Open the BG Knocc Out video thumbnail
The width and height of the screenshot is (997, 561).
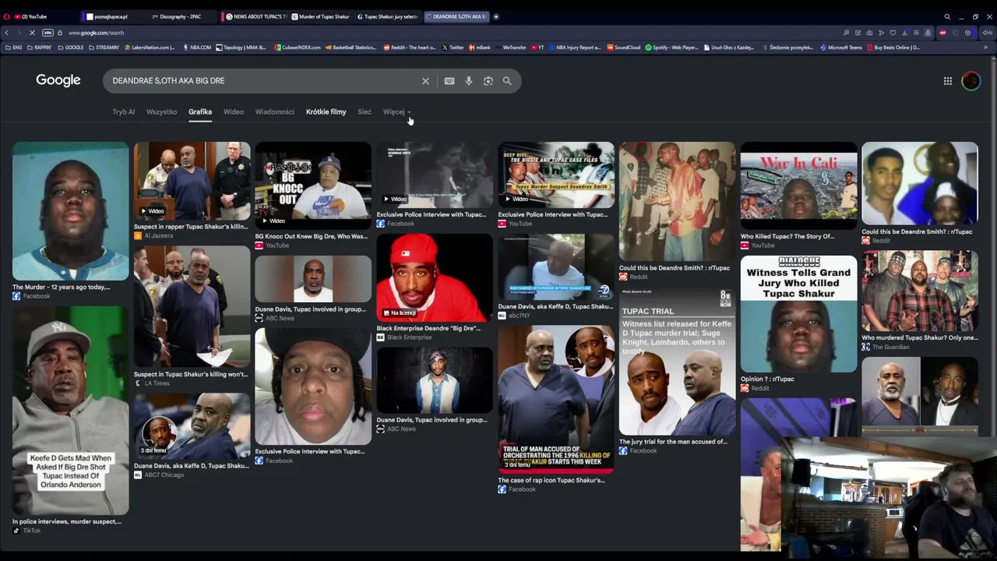[313, 185]
